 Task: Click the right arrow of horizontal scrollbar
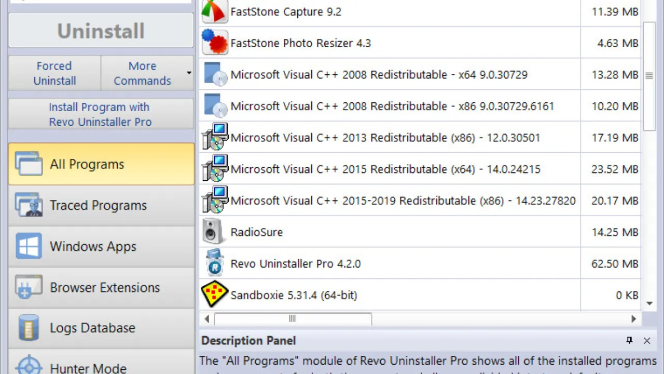click(x=633, y=318)
